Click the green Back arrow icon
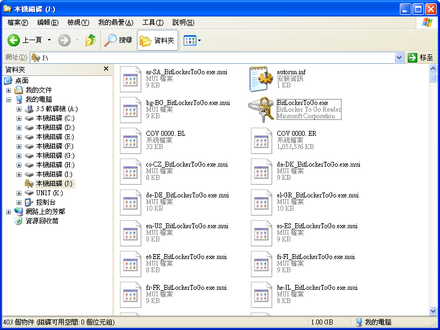 [13, 40]
